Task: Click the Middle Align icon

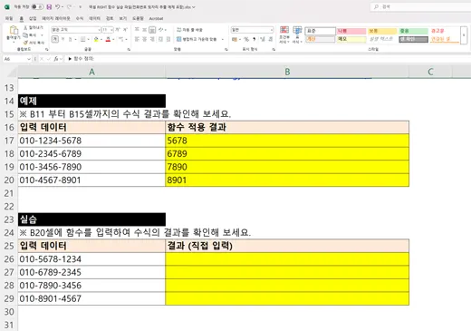Action: pos(144,30)
